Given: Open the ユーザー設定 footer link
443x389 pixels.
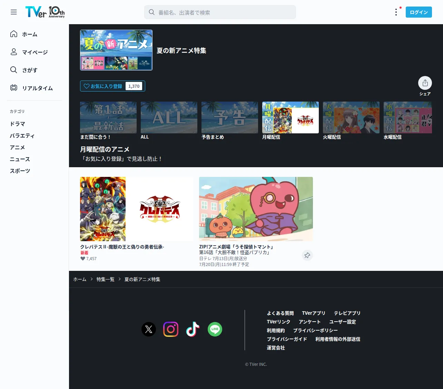Looking at the screenshot, I should [x=343, y=322].
